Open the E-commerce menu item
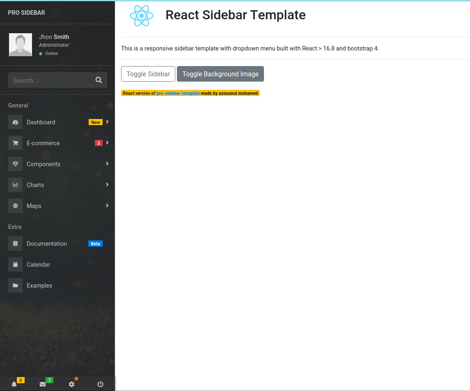 pyautogui.click(x=57, y=143)
